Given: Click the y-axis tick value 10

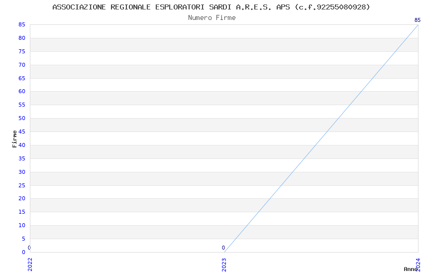Looking at the screenshot, I should click(x=22, y=225).
